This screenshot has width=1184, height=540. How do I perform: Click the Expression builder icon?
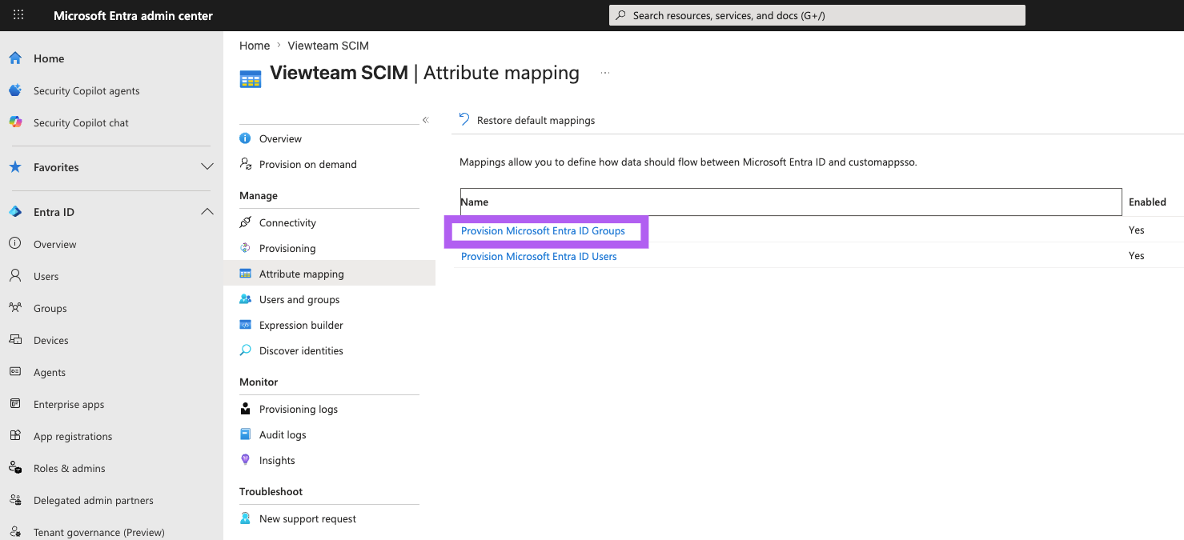click(246, 325)
